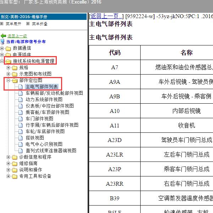Expand the 维修指南 node

[x=8, y=163]
